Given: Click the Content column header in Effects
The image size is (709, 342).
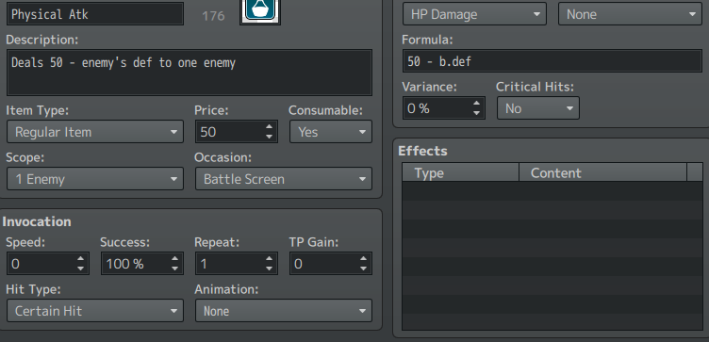Looking at the screenshot, I should coord(602,173).
